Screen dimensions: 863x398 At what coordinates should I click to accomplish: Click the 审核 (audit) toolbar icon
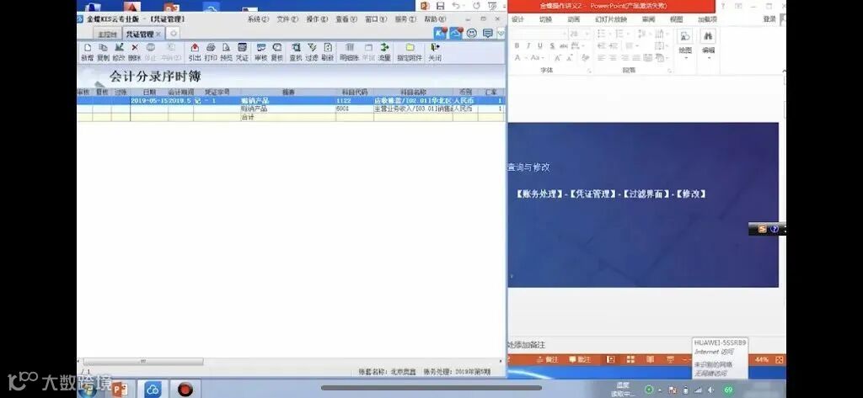point(261,51)
